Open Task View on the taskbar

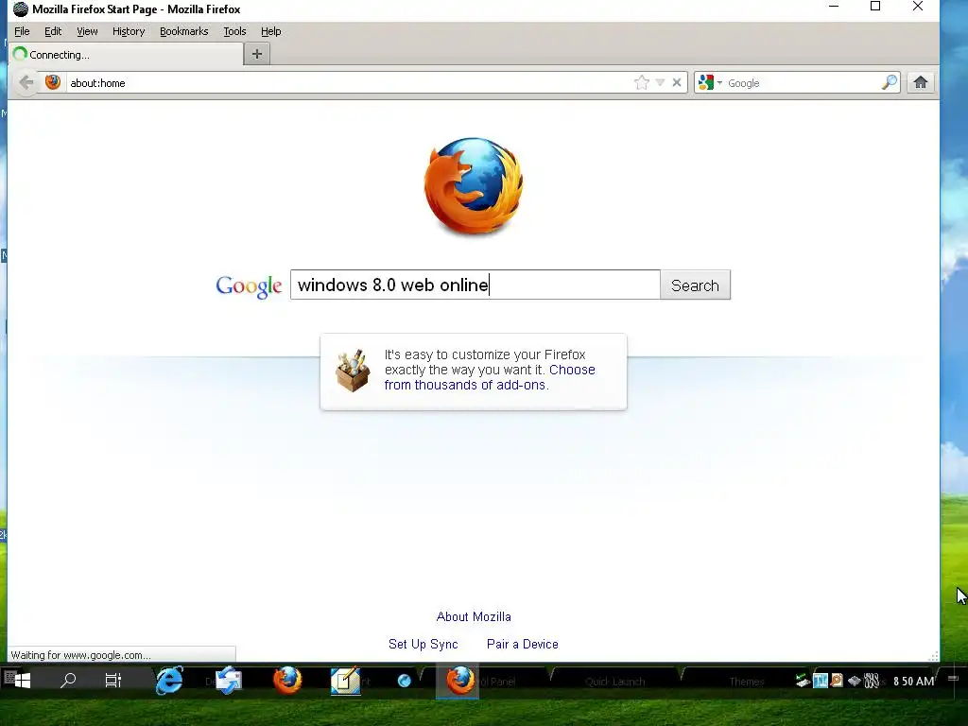coord(113,681)
